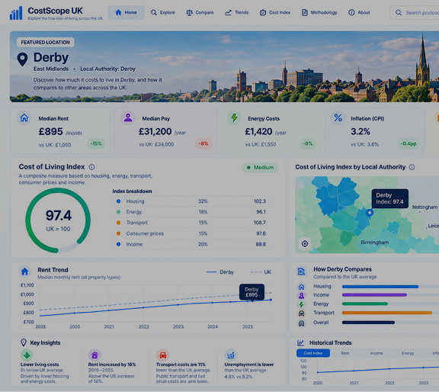Click the chart icon above Unemployment is lower
Screen dimensions: 439x392
click(231, 355)
